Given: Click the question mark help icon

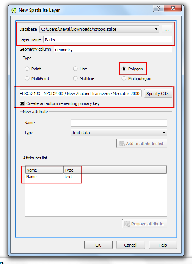Looking at the screenshot, I should click(159, 8).
